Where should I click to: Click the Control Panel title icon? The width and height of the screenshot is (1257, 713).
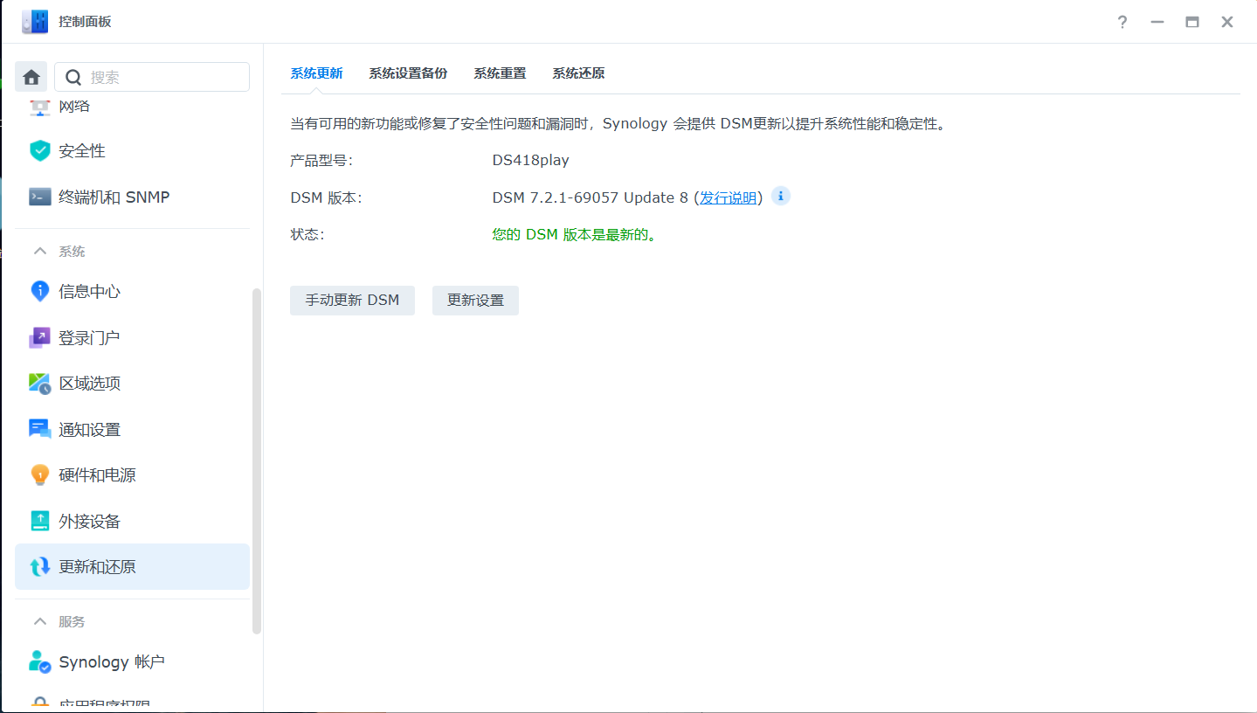point(35,22)
